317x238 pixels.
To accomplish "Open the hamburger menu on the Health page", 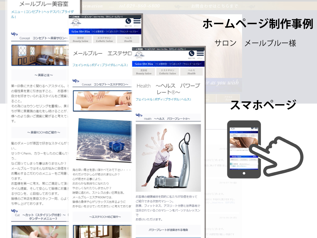I will tap(200, 54).
